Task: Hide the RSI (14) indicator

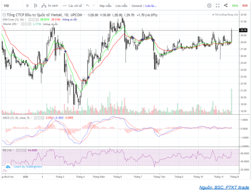Action: 18,150
